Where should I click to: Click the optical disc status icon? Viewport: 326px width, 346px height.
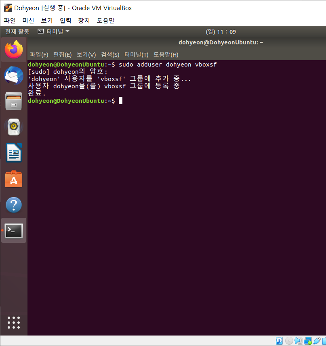tap(289, 341)
